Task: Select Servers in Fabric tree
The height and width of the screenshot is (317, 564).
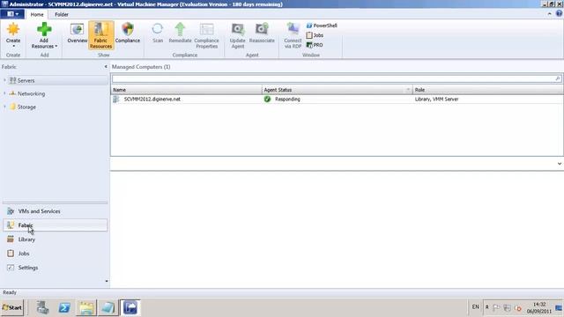Action: point(26,80)
